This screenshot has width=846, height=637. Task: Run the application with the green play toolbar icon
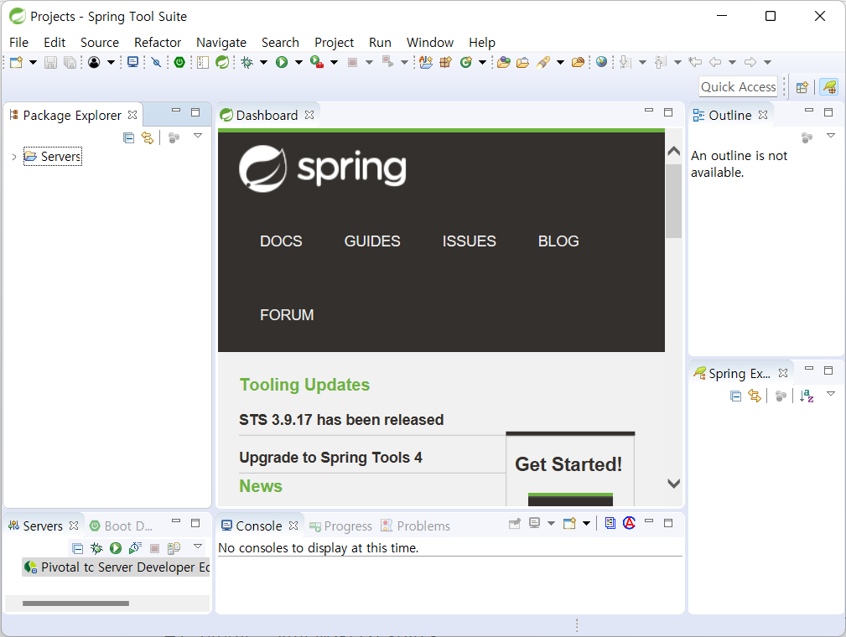coord(282,62)
